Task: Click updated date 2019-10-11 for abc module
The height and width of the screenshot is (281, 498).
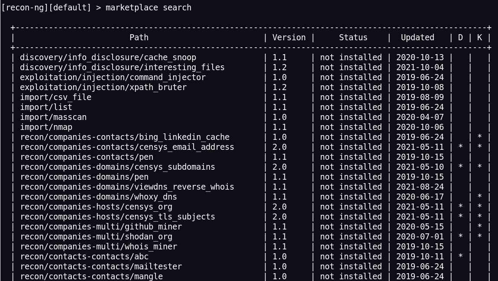Action: pyautogui.click(x=420, y=257)
